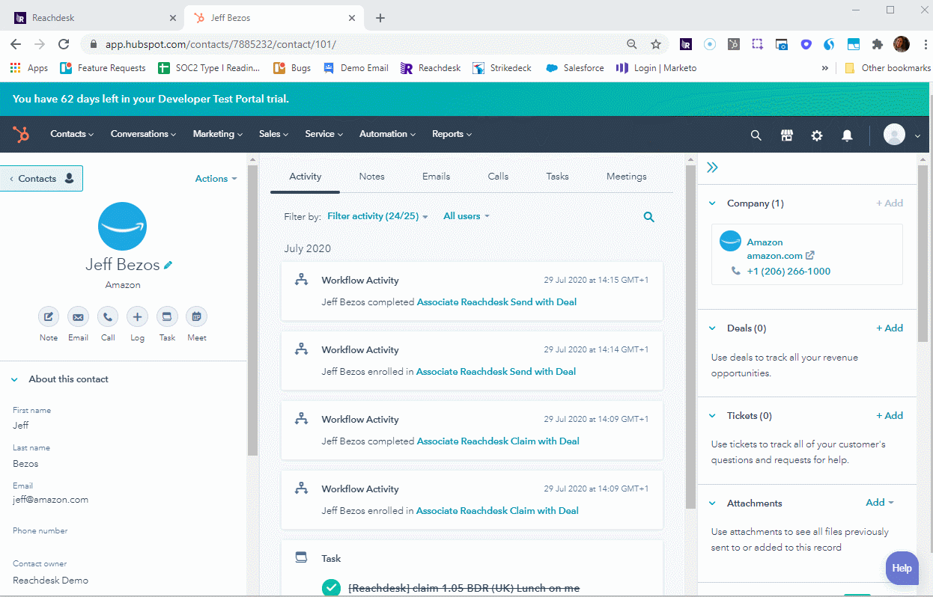Open the All users filter dropdown
This screenshot has width=933, height=597.
pyautogui.click(x=466, y=216)
